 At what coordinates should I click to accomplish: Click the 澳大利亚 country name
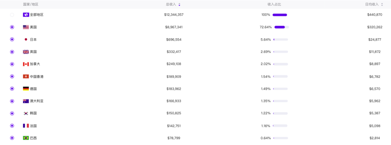[x=36, y=101]
